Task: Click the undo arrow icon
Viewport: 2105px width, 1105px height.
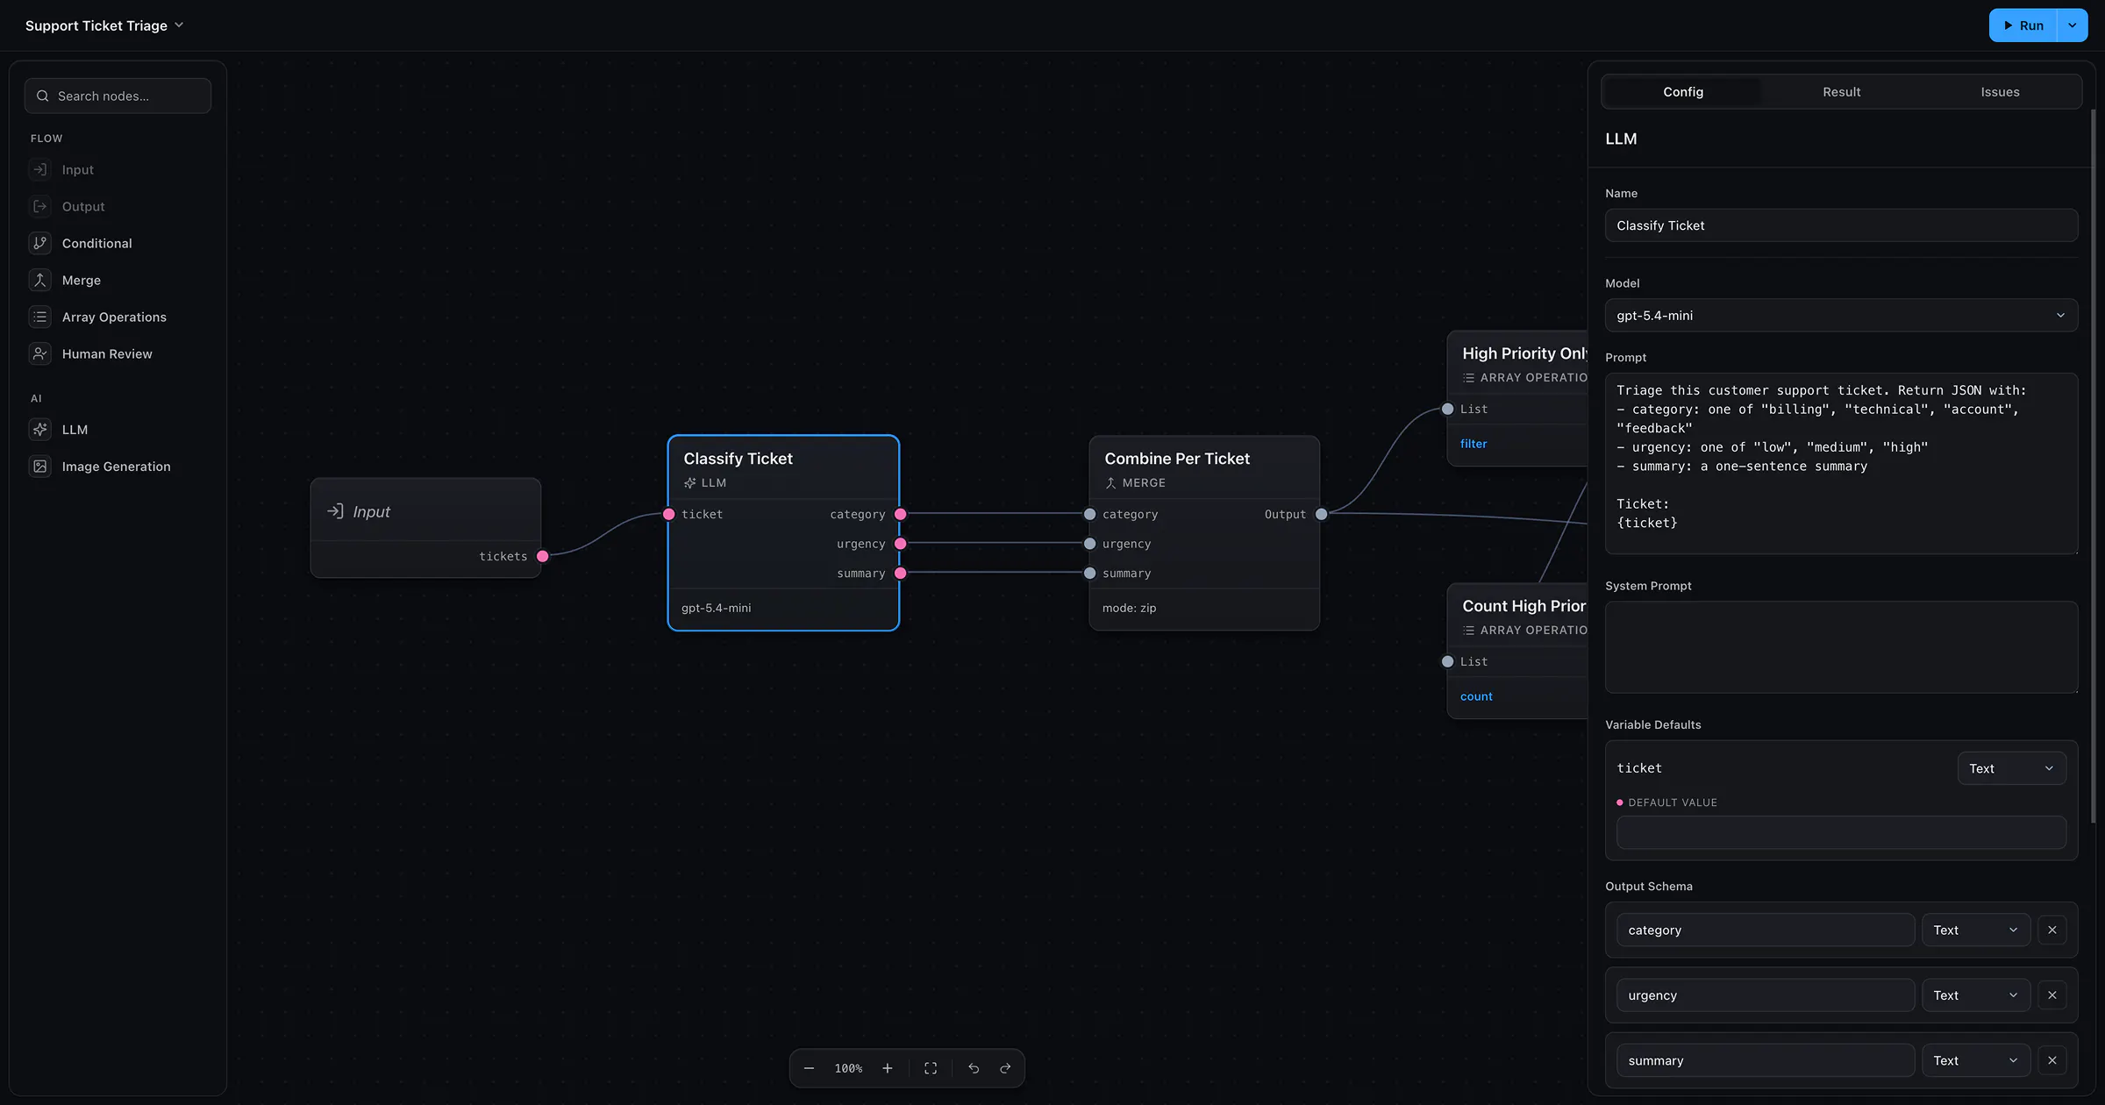Action: 974,1068
